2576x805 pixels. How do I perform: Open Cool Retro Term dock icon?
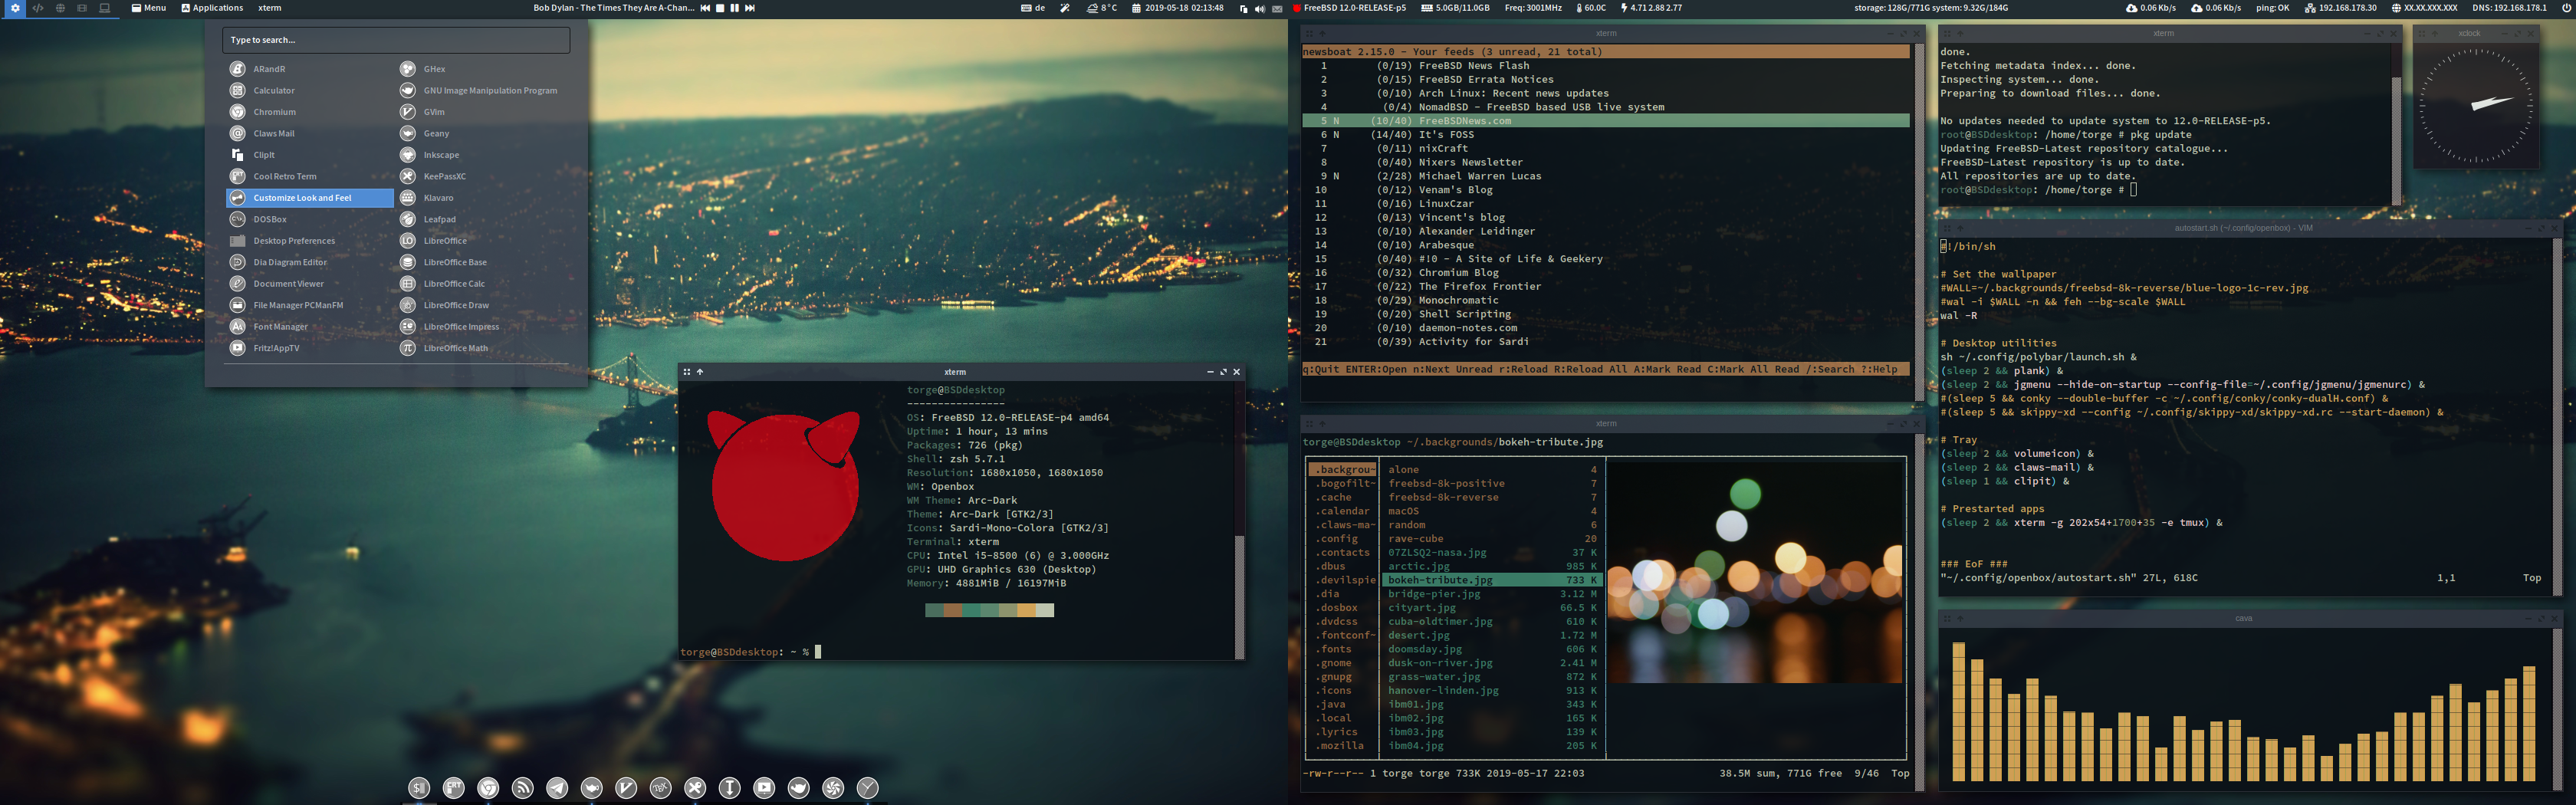454,788
